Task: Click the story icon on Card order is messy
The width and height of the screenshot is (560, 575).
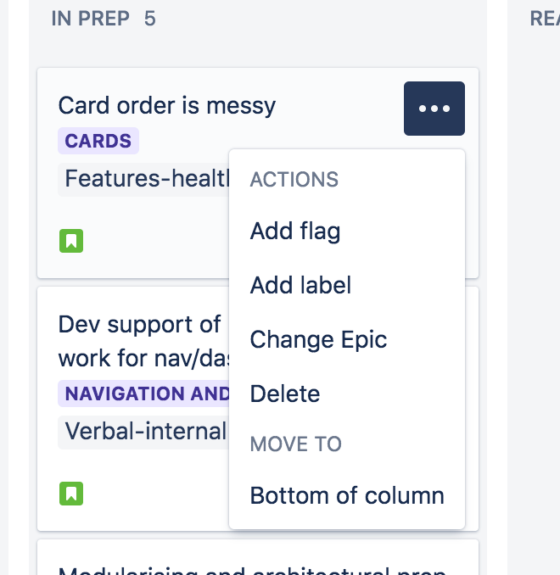Action: (71, 241)
